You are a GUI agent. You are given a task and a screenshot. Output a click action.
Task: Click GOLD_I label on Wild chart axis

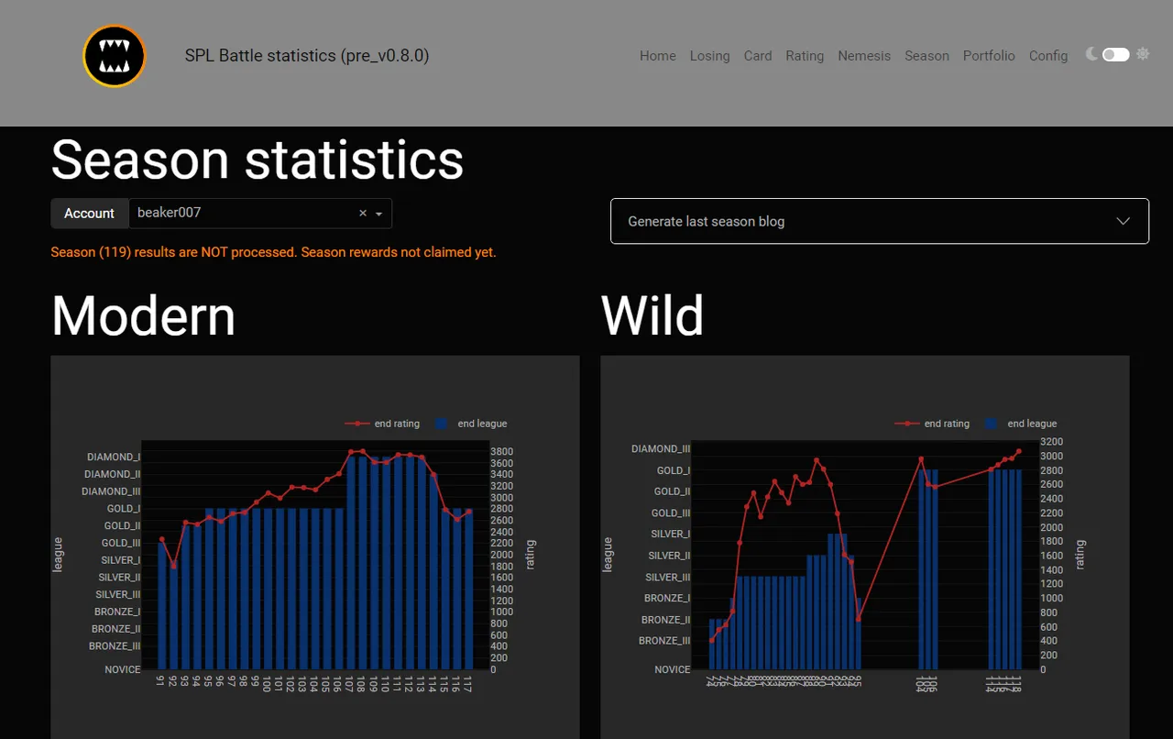(x=673, y=470)
